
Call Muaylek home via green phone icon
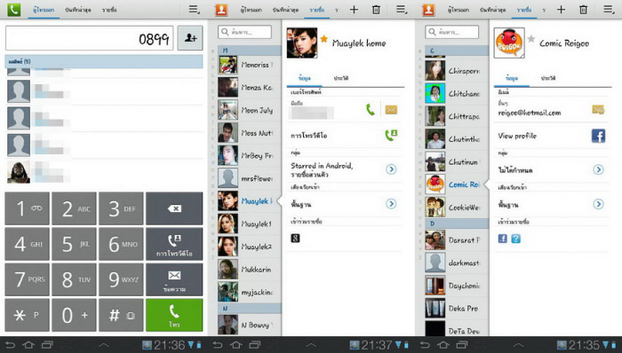point(371,110)
